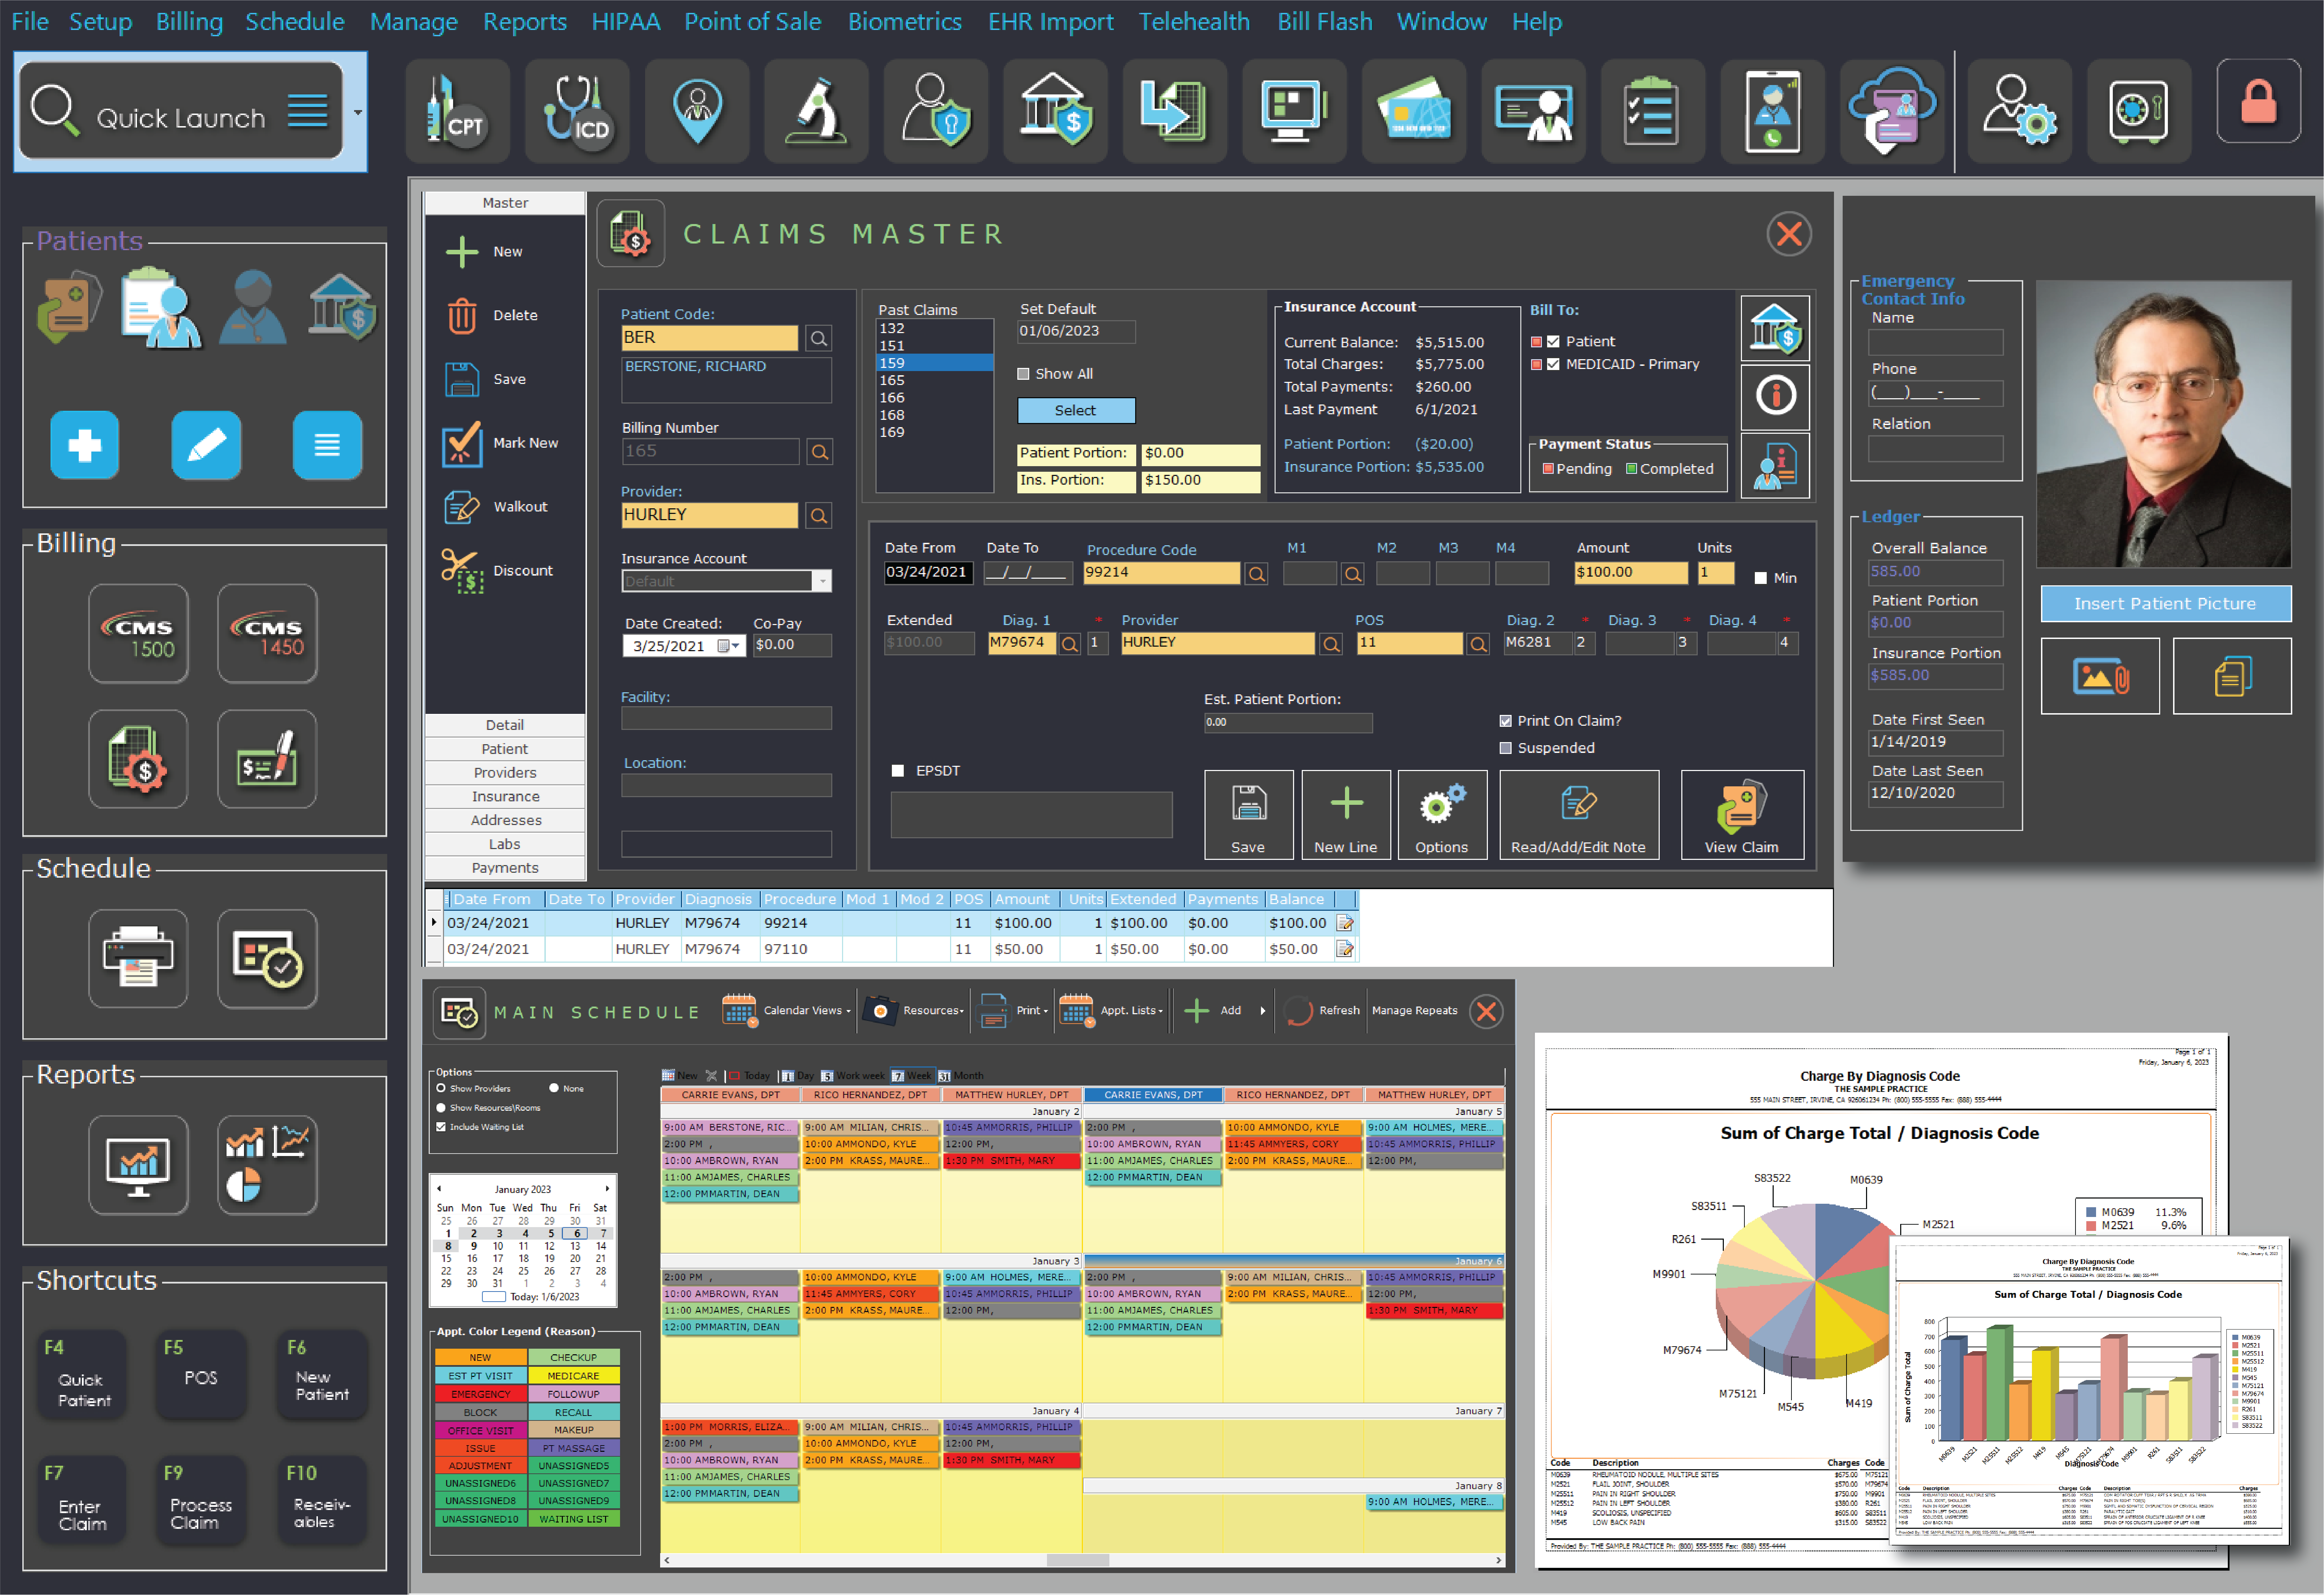Open the Billing menu
This screenshot has height=1595, width=2324.
coord(189,21)
